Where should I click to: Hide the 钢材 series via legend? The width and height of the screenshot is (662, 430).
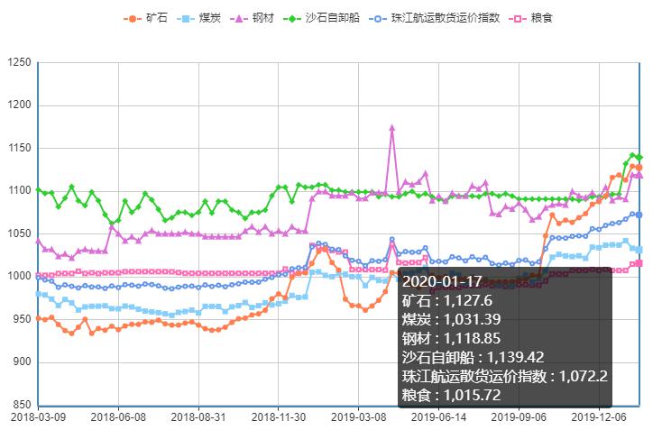(x=252, y=18)
